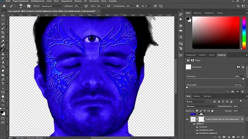The image size is (248, 139).
Task: Open the Редактирование menu
Action: 21,1
